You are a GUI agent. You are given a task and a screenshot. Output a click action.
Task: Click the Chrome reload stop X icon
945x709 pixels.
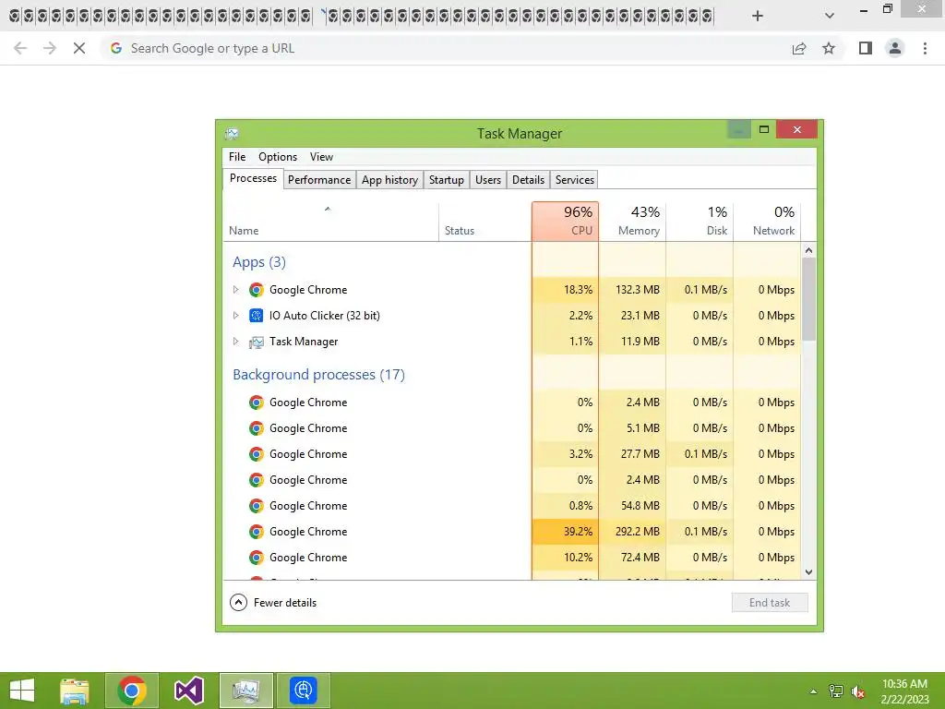click(79, 48)
